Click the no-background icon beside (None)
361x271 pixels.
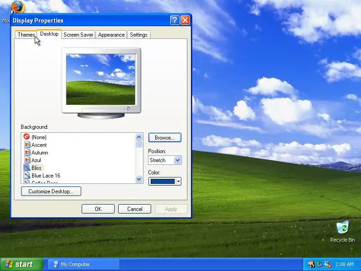pyautogui.click(x=27, y=137)
